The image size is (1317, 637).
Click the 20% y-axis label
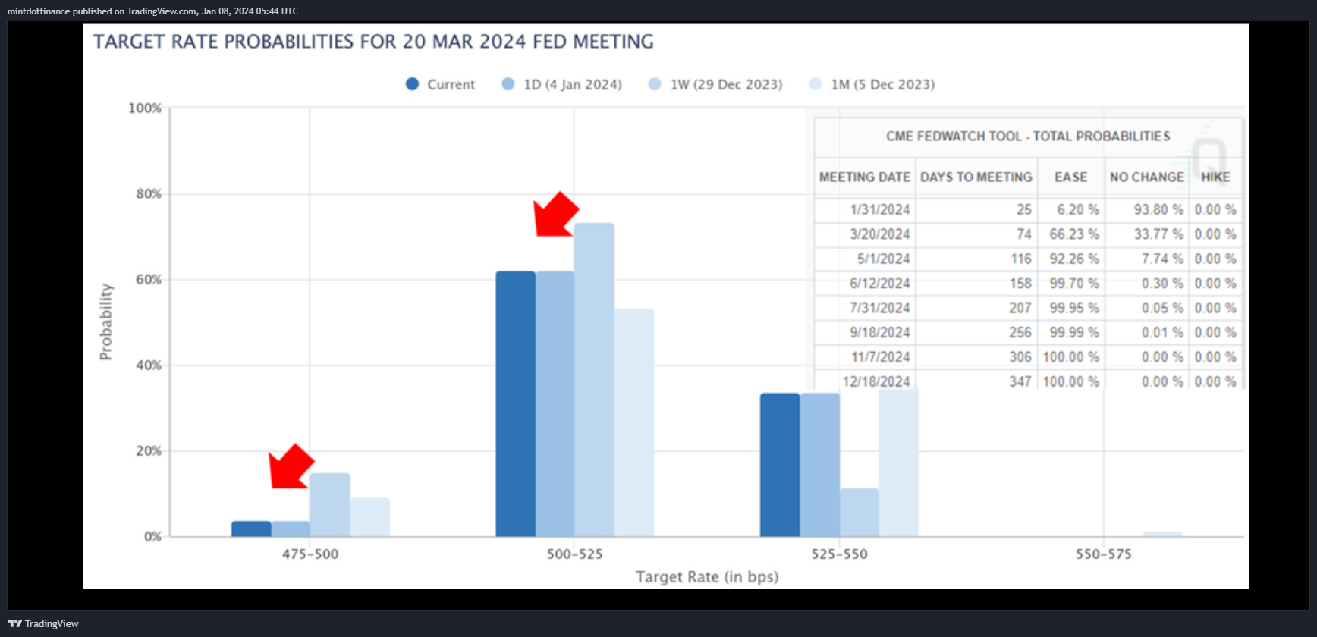coord(149,451)
